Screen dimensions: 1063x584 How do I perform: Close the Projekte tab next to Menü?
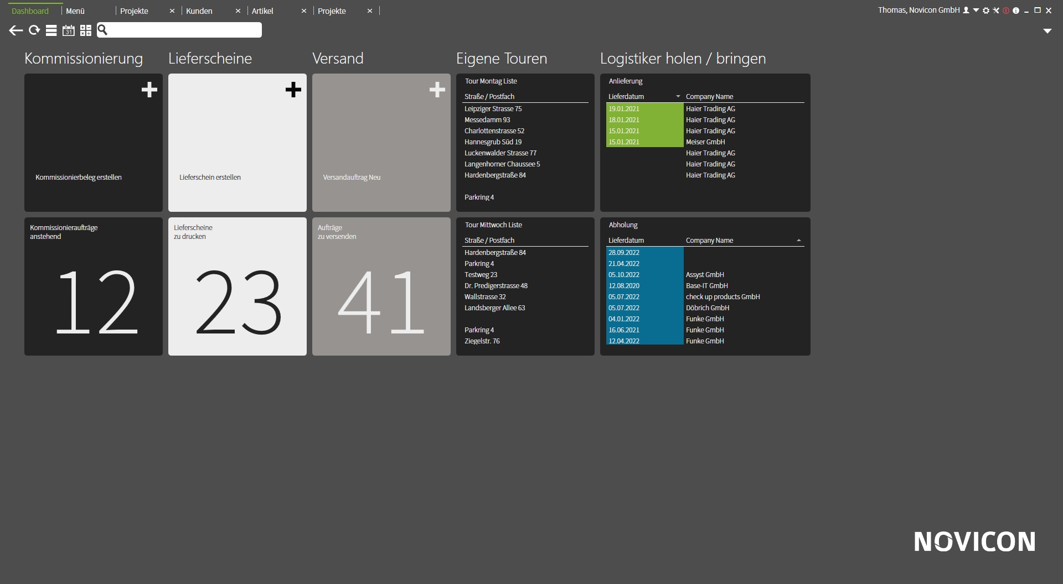pyautogui.click(x=172, y=11)
